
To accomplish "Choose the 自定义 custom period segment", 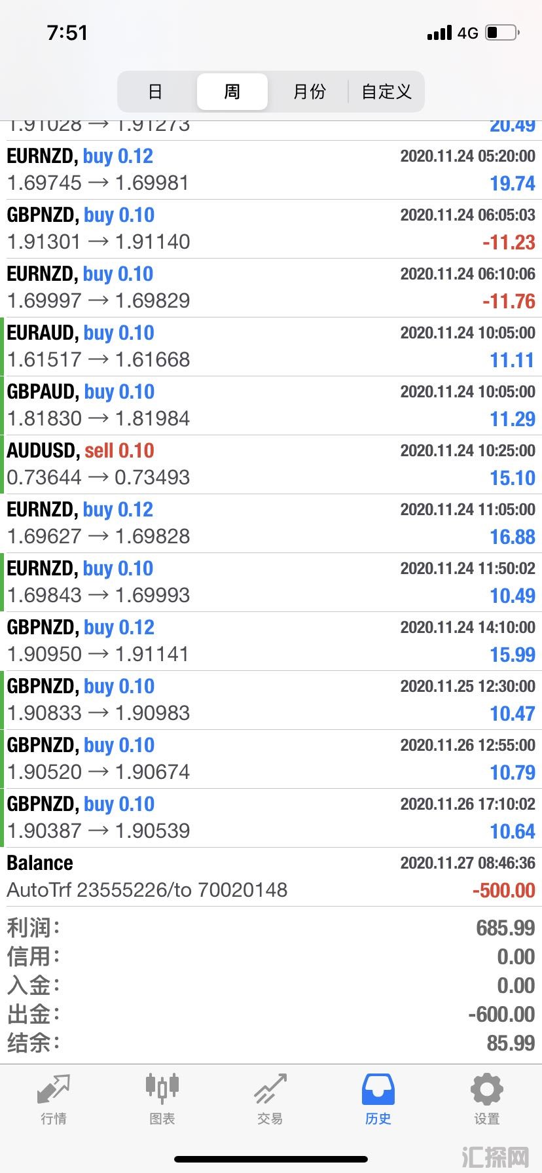I will pos(386,92).
